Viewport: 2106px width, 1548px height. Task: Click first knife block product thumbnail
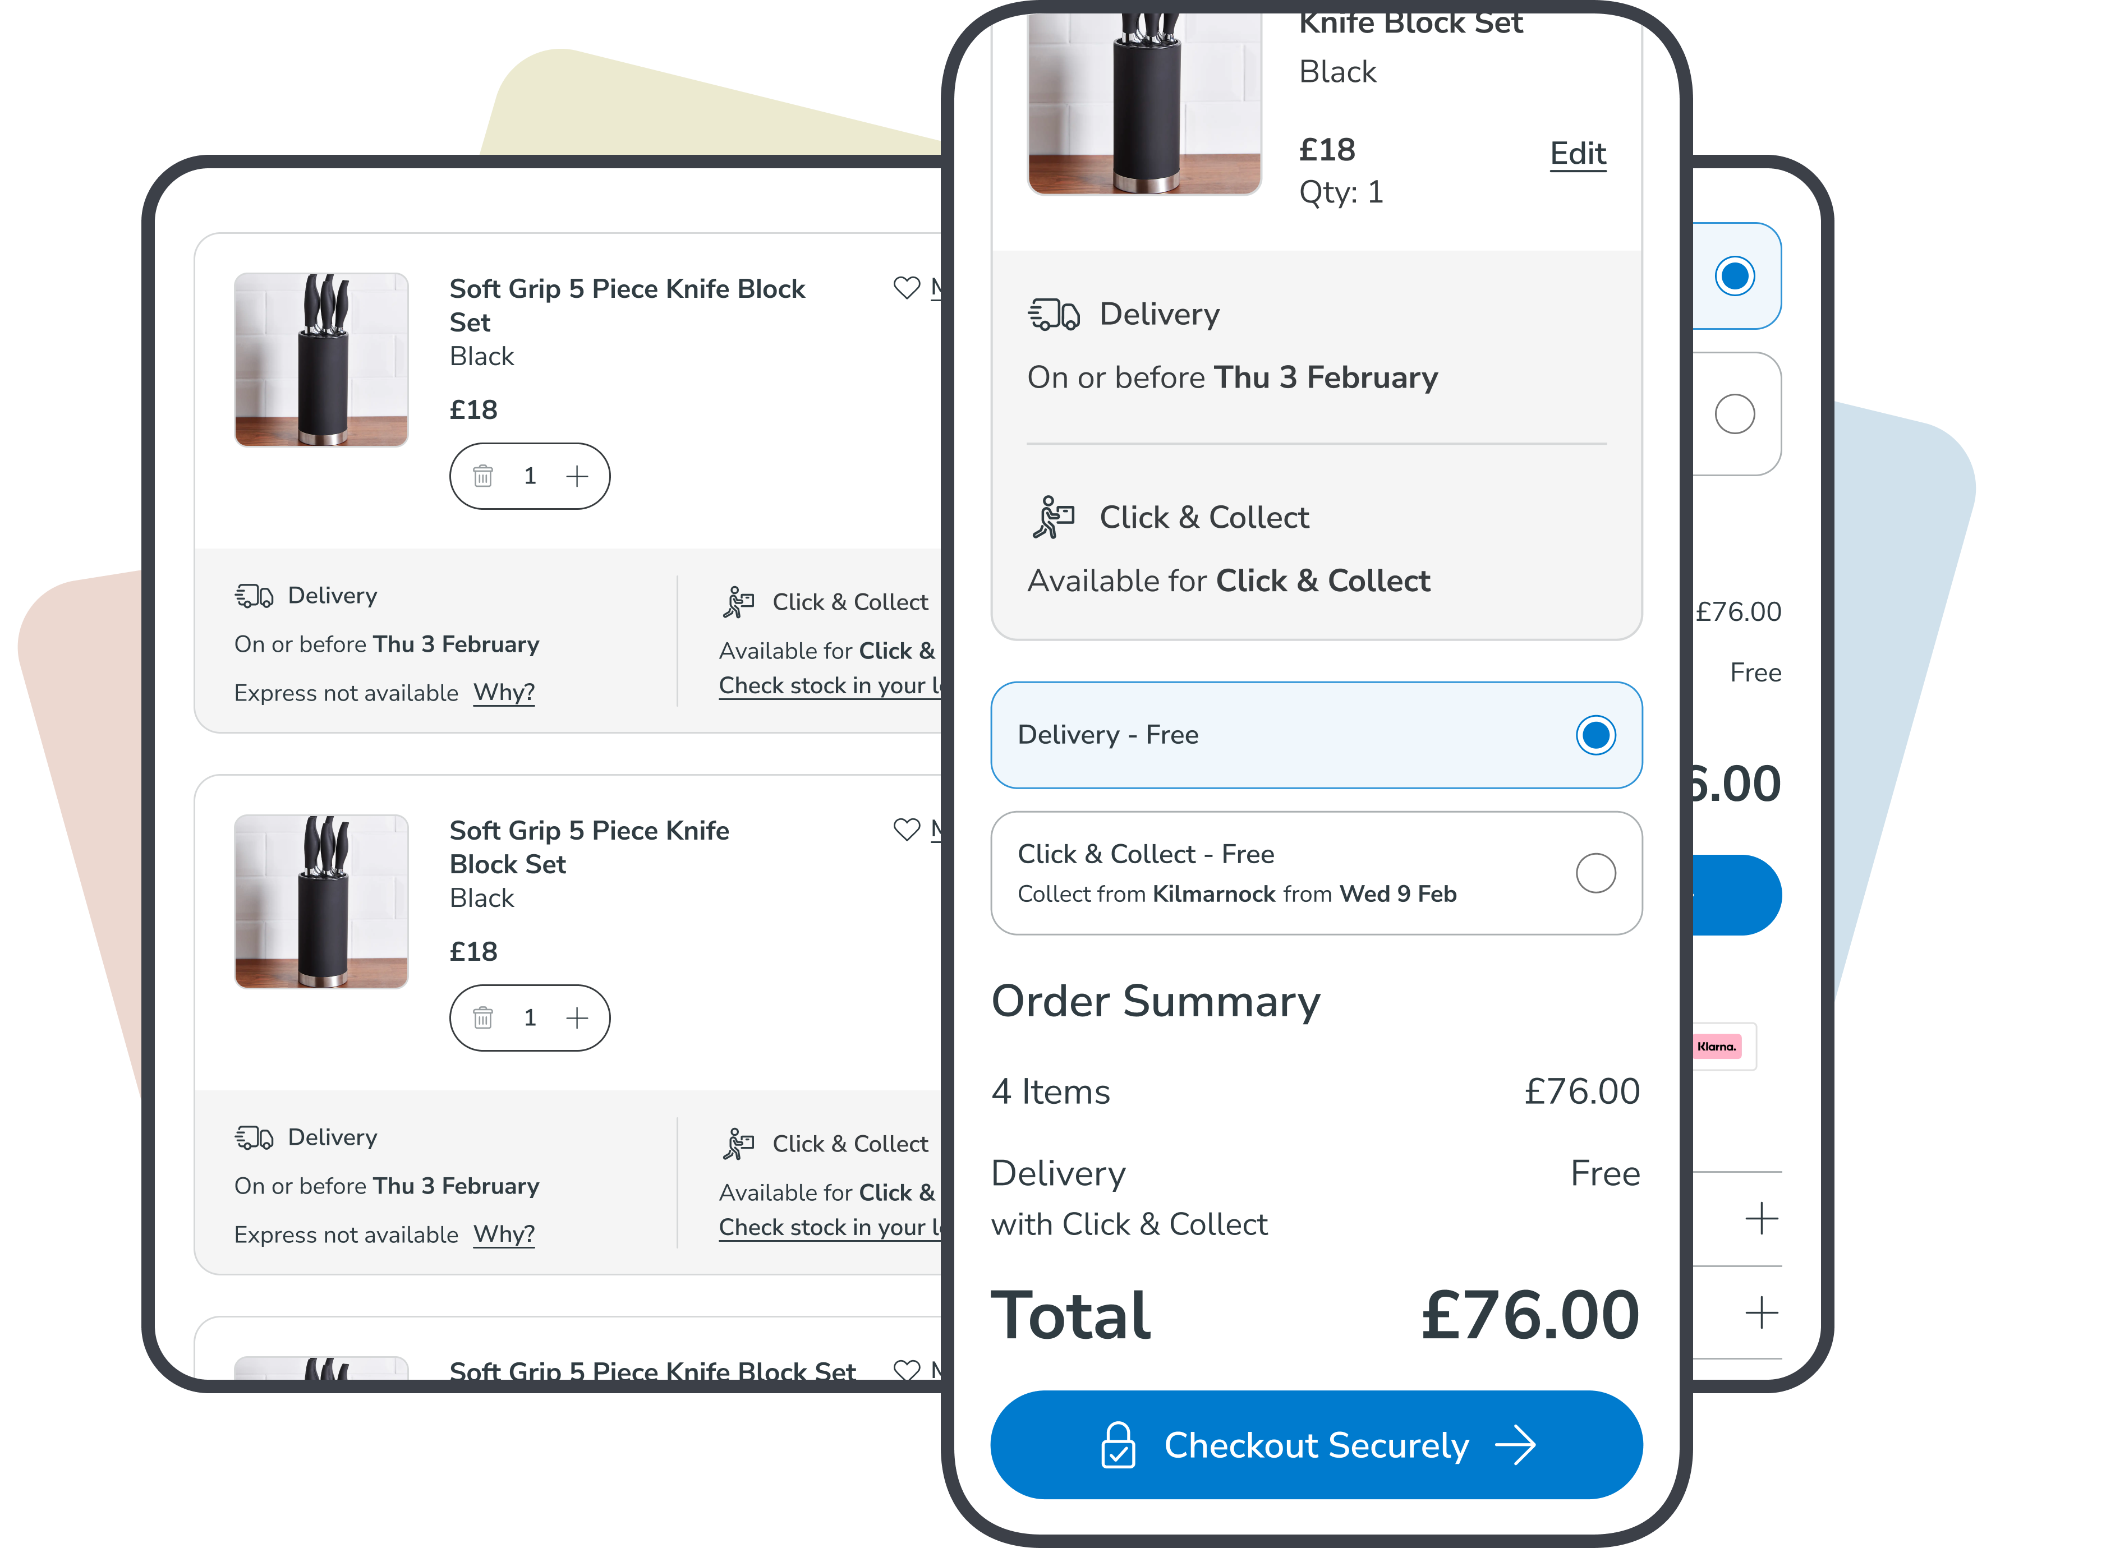(x=321, y=360)
